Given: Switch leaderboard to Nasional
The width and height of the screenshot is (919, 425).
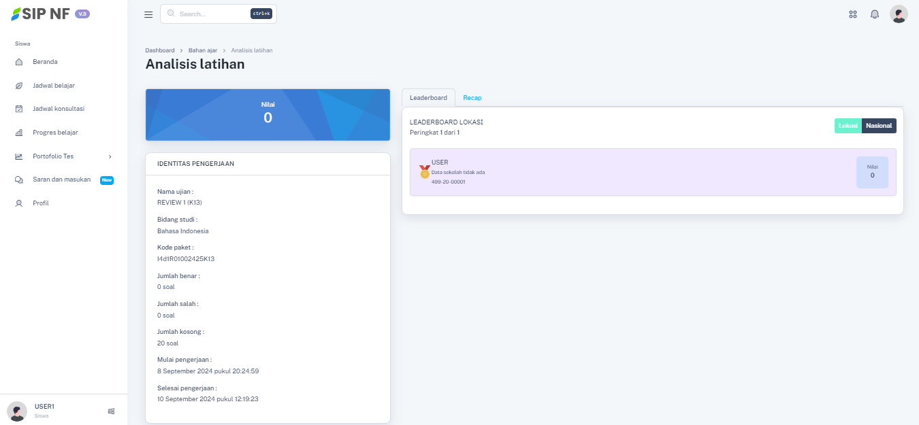Looking at the screenshot, I should coord(879,126).
